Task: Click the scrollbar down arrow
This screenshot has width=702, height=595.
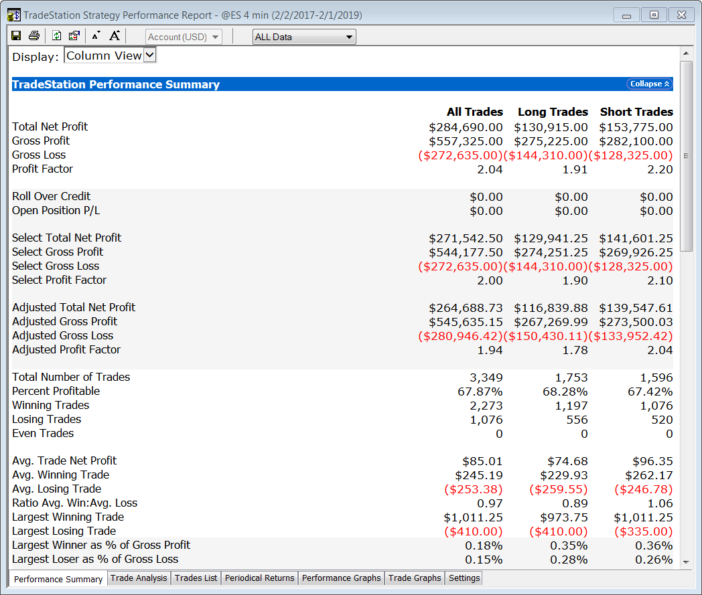Action: point(686,562)
